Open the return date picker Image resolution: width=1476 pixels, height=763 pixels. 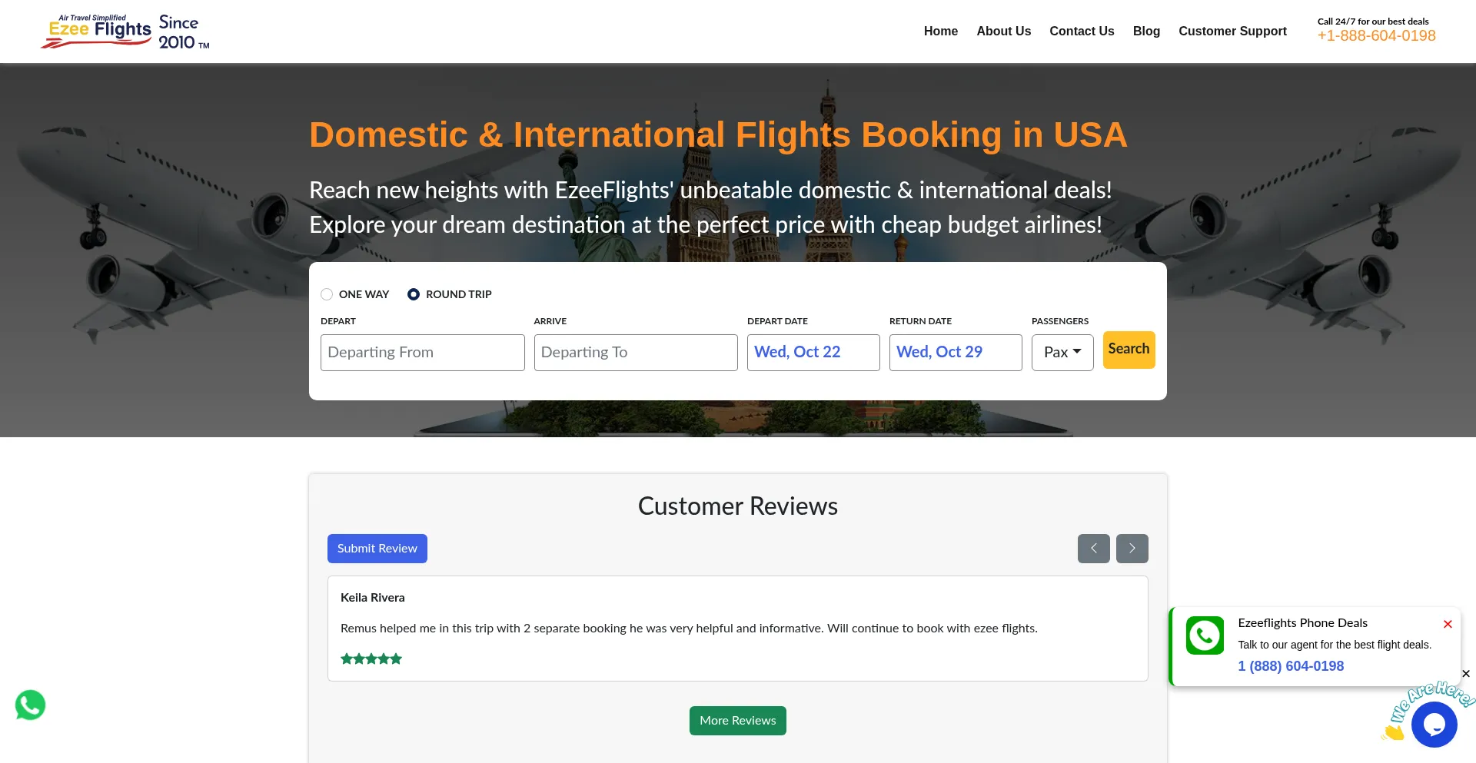click(955, 353)
